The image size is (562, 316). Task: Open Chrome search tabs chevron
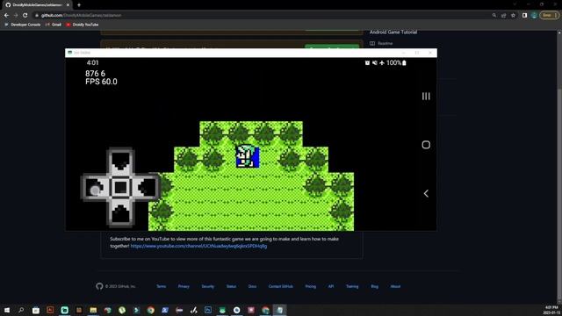[515, 4]
